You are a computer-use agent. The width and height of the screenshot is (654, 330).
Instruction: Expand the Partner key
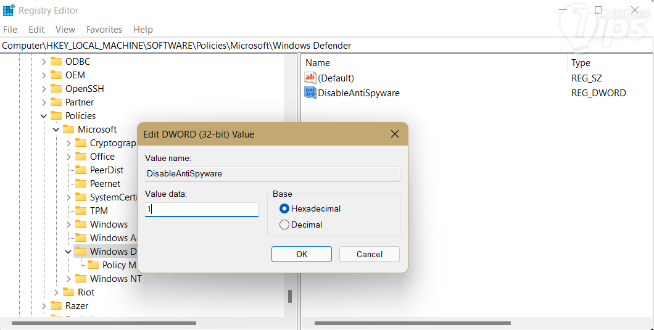44,102
